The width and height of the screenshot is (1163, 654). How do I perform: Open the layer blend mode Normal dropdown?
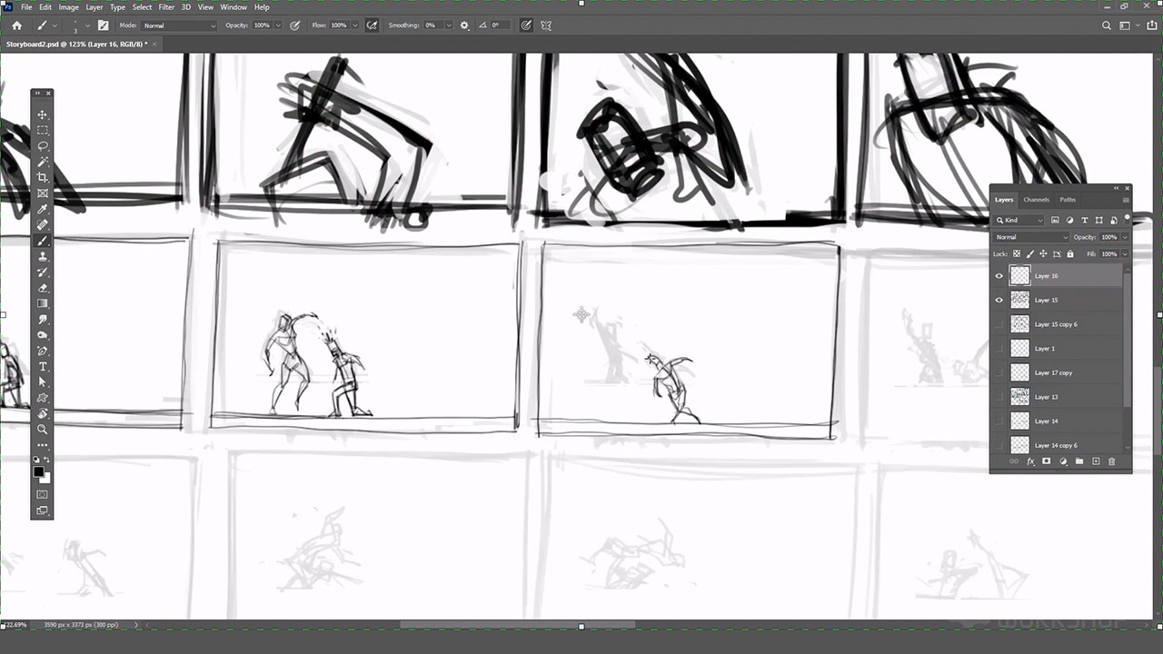click(1031, 237)
